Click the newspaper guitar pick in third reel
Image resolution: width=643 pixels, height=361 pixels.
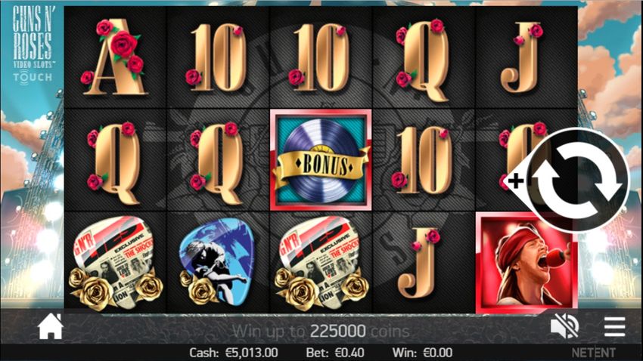321,263
